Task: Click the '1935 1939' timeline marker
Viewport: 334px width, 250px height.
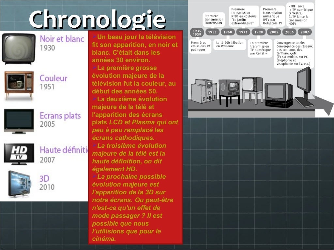Action: (x=197, y=33)
